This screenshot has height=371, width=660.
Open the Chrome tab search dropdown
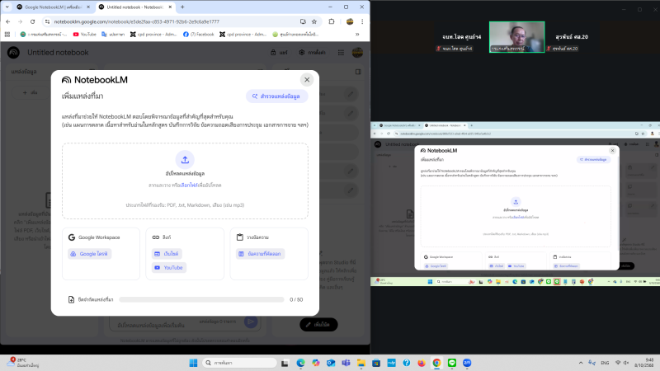(x=7, y=7)
